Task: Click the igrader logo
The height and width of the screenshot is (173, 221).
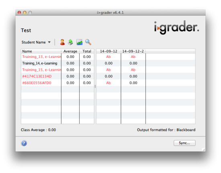Action: 177,27
